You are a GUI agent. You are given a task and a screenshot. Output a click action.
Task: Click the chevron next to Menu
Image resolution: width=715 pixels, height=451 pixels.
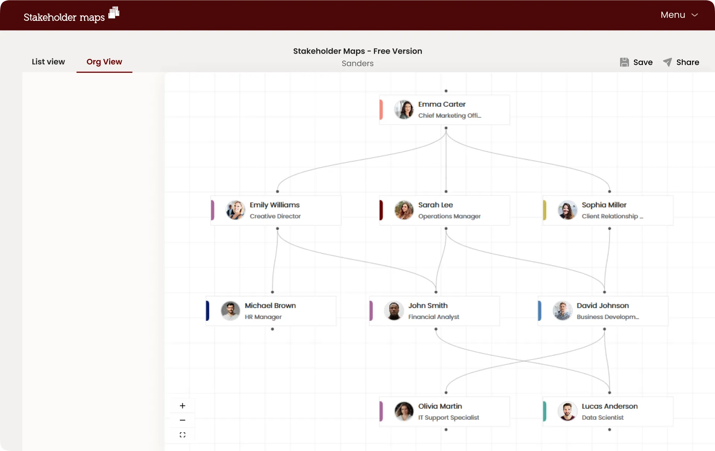click(695, 15)
